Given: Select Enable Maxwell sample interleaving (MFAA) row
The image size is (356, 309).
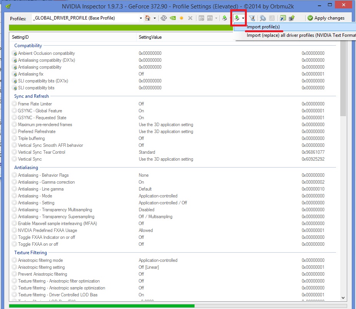Looking at the screenshot, I should [x=175, y=224].
